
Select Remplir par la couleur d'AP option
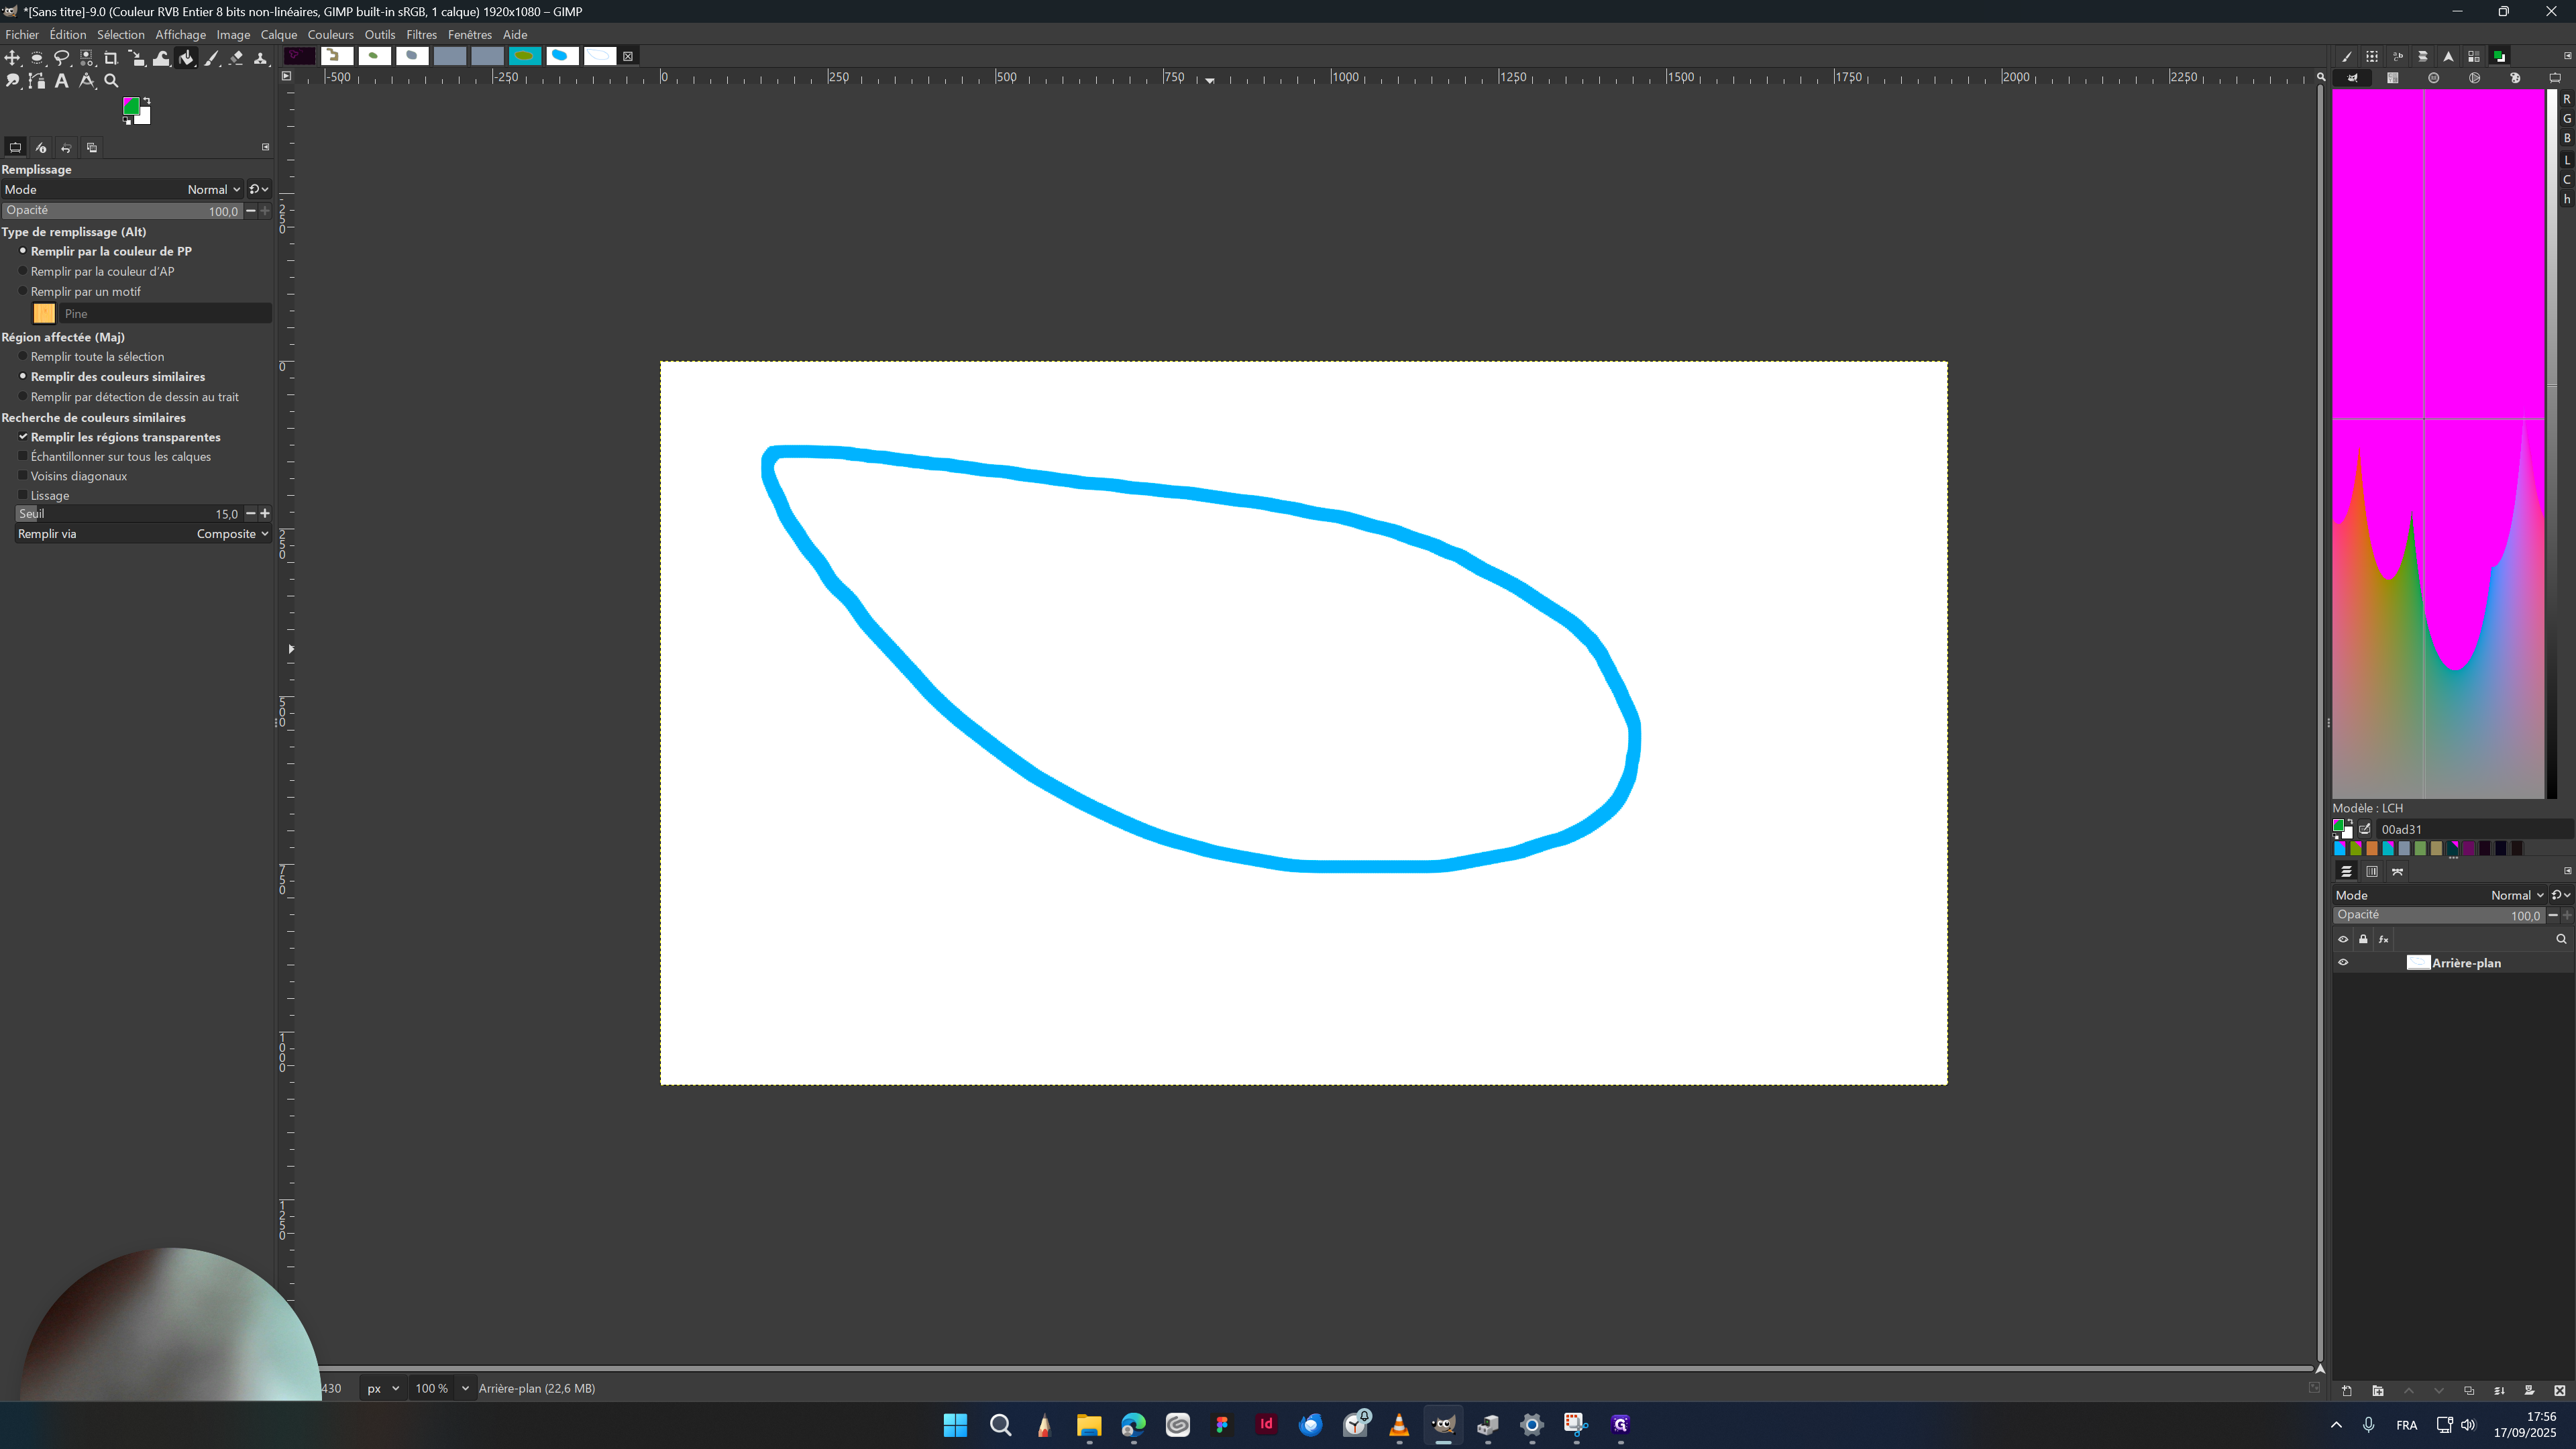[23, 271]
